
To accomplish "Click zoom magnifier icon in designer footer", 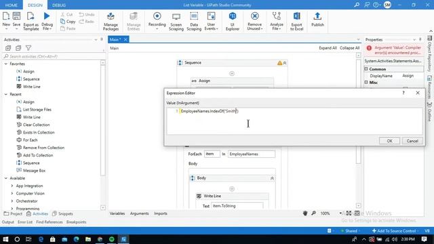I will tap(313, 213).
